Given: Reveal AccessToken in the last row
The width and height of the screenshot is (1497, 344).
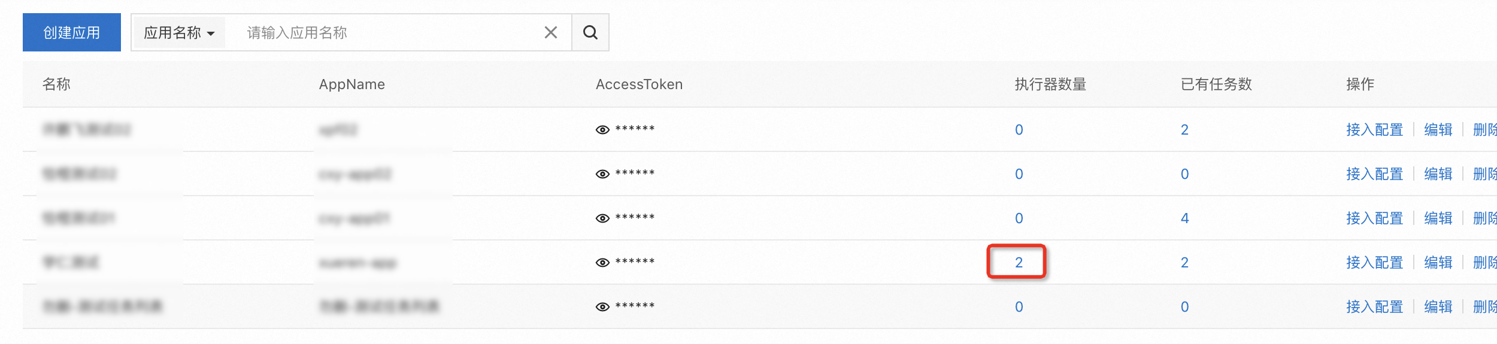Looking at the screenshot, I should click(x=602, y=307).
